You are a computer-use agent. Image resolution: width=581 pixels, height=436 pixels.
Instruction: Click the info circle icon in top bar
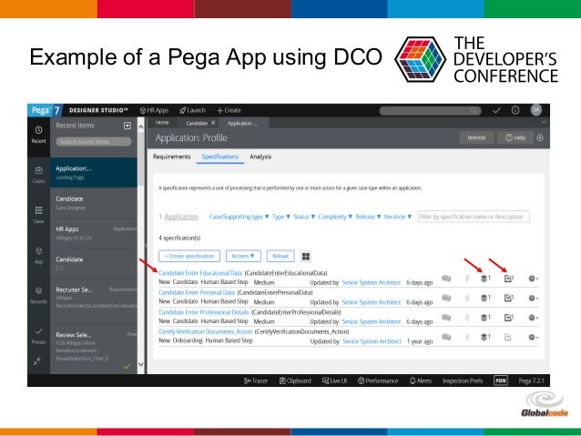click(x=515, y=110)
